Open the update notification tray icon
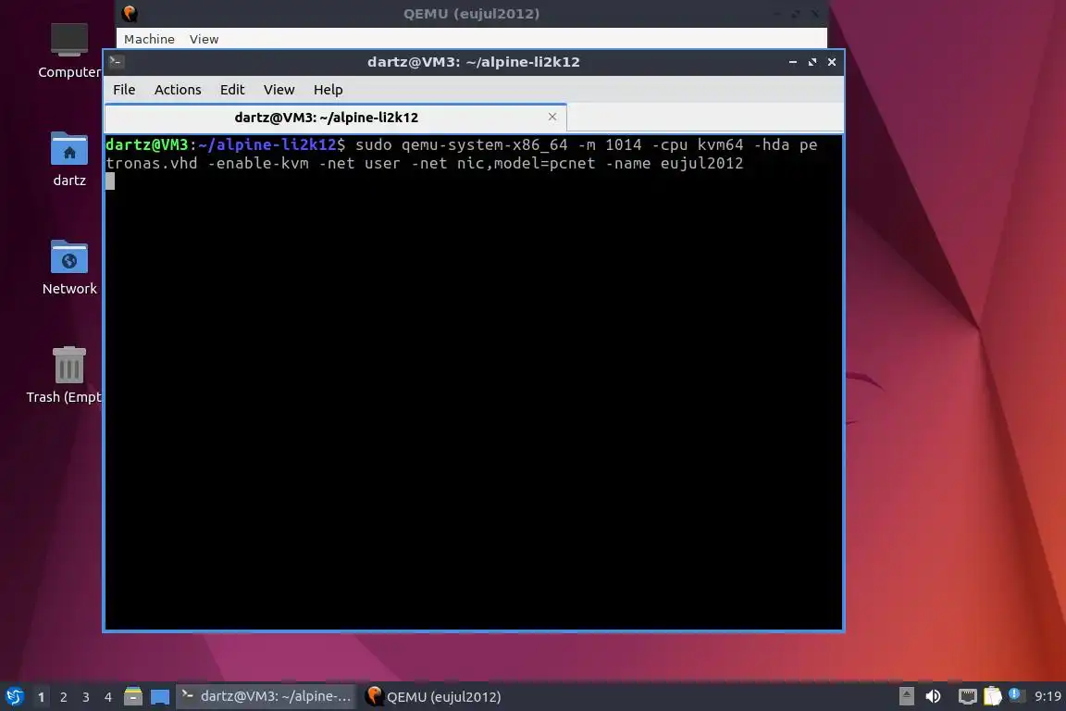 click(x=1014, y=694)
